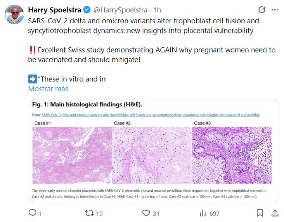Click the Fig. 1 heading in the image
The image size is (284, 222).
(88, 105)
